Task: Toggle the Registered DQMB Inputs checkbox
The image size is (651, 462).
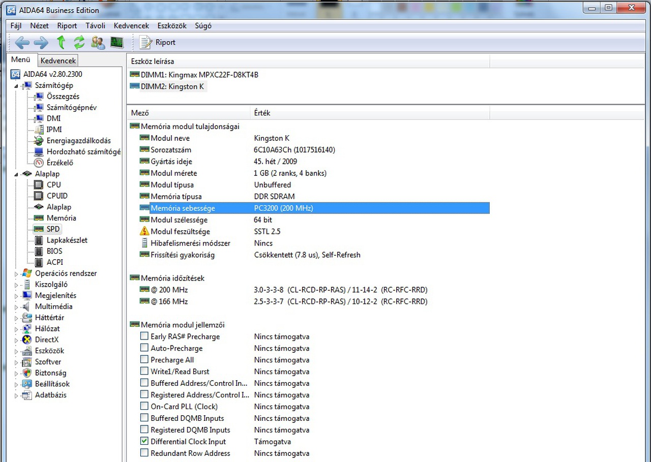Action: [x=144, y=429]
